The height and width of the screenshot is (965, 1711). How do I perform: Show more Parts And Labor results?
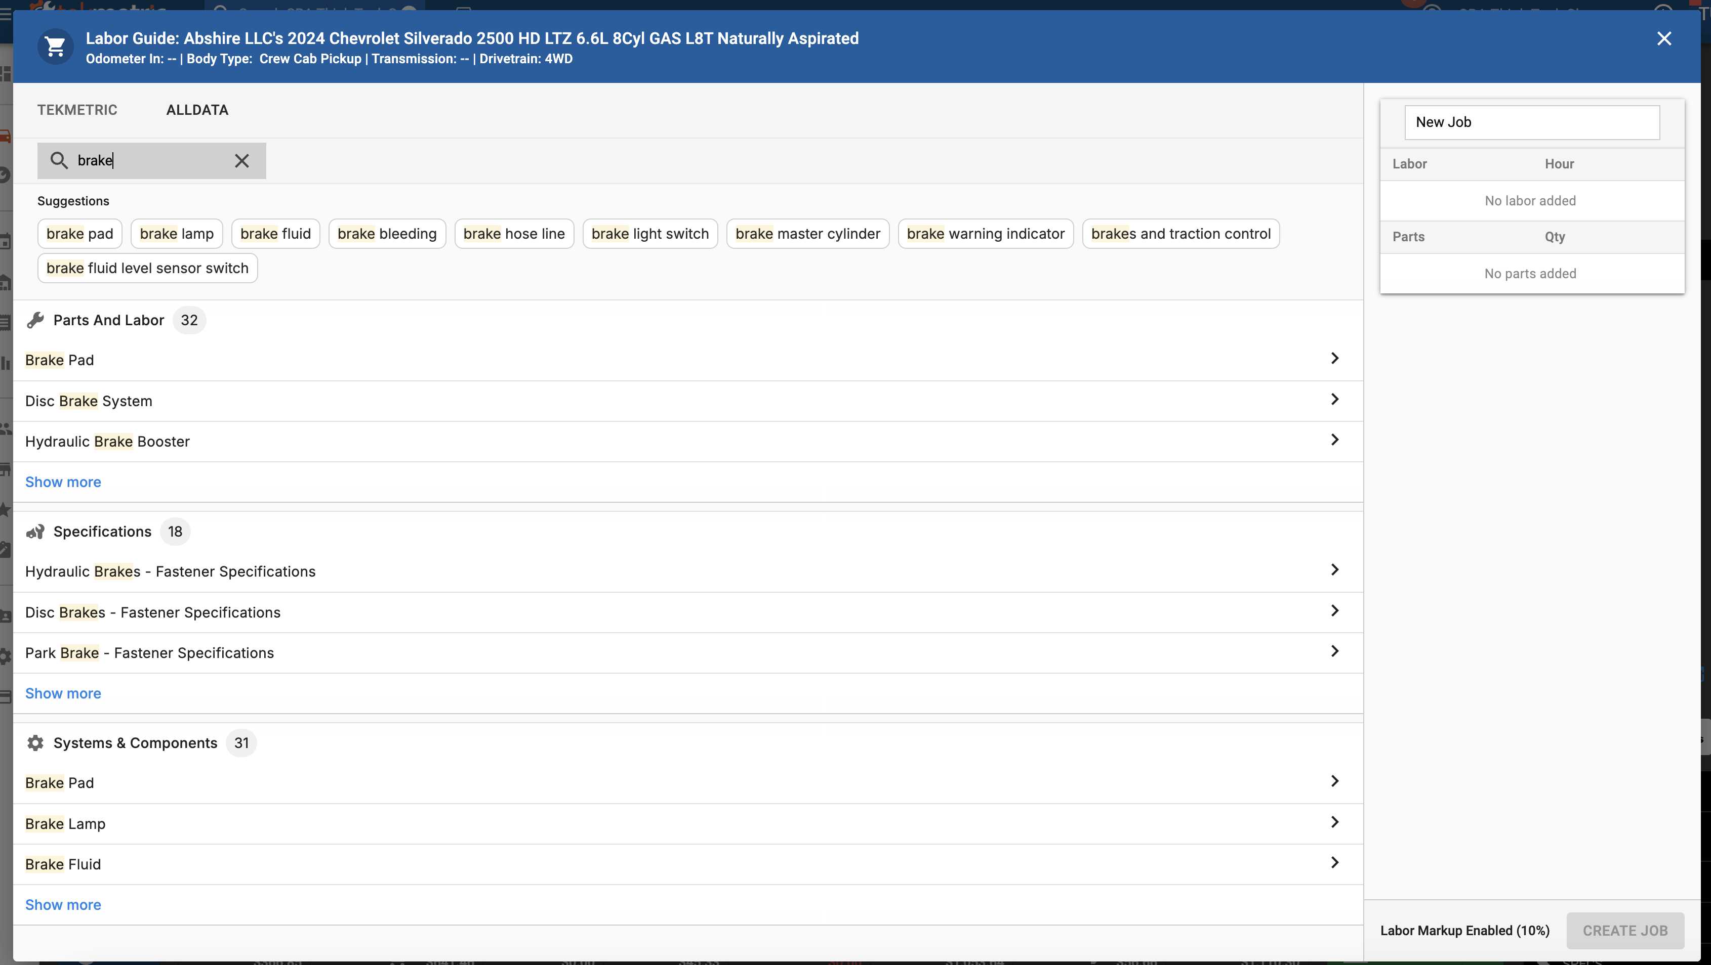pos(63,482)
